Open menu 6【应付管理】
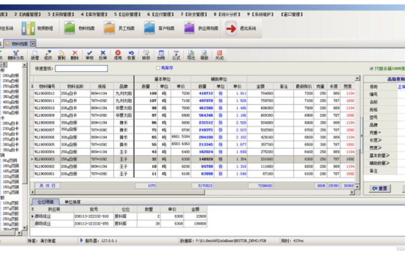Image resolution: width=405 pixels, height=253 pixels. point(160,14)
